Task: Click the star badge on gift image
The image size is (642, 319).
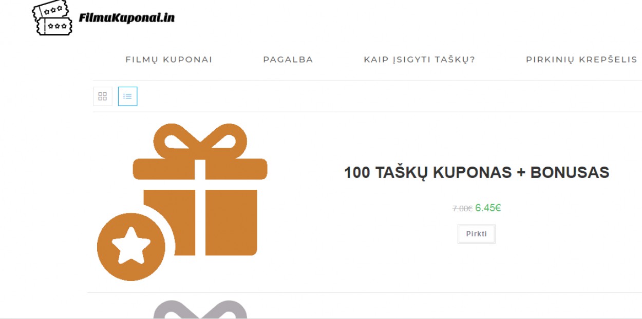Action: (131, 247)
